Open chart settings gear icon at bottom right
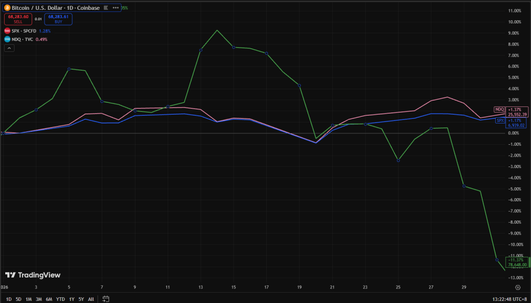The height and width of the screenshot is (303, 531). 518,287
